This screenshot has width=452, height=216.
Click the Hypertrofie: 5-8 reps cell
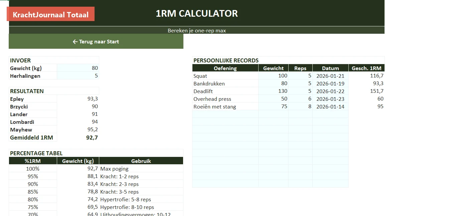(x=141, y=199)
